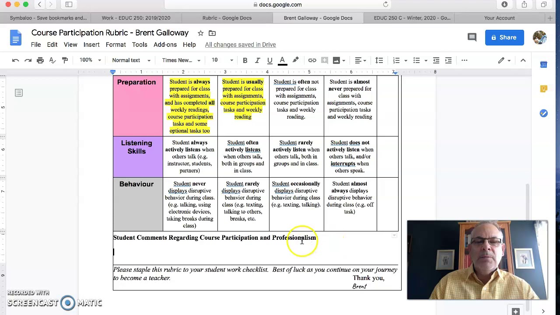Open the Google account avatar

tap(539, 38)
